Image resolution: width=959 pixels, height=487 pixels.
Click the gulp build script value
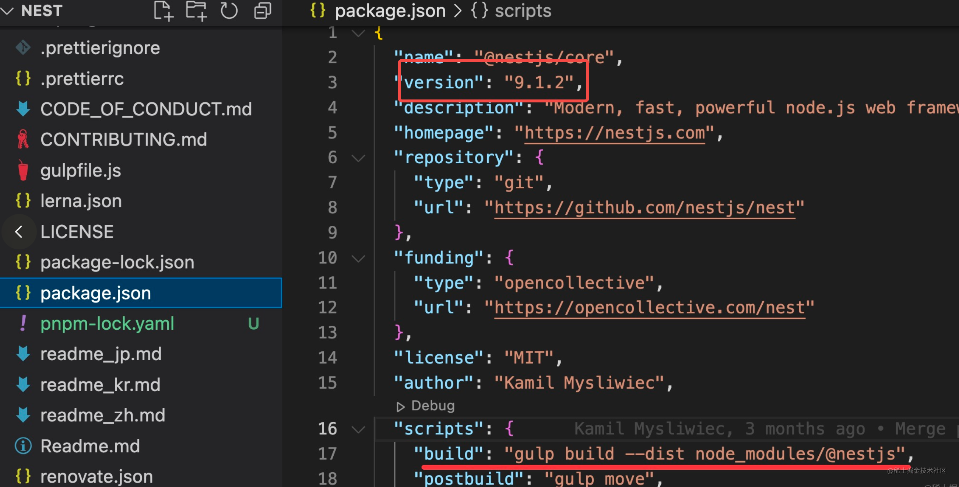coord(705,454)
